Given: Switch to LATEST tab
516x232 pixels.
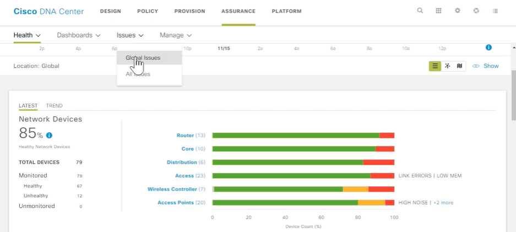Looking at the screenshot, I should point(28,106).
